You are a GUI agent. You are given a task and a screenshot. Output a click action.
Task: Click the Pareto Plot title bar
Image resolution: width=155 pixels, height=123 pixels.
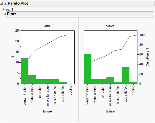18,4
